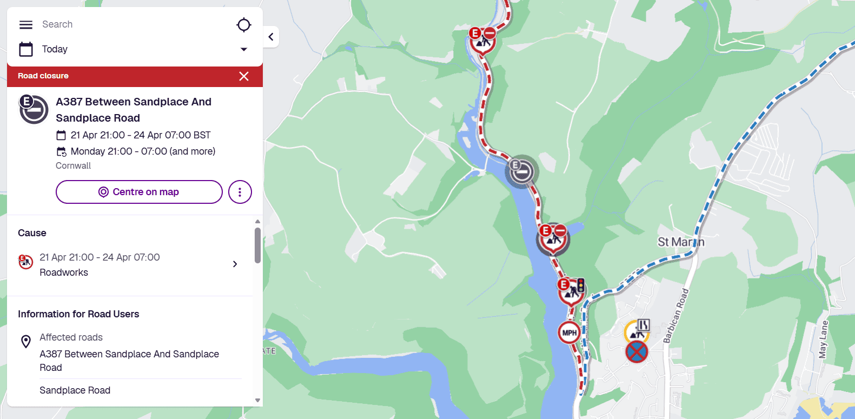Screen dimensions: 855x419
Task: Select the traffic light roadworks marker
Action: tap(571, 291)
